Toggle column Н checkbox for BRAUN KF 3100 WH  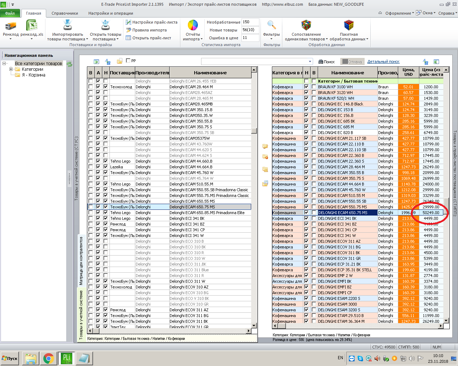click(306, 87)
